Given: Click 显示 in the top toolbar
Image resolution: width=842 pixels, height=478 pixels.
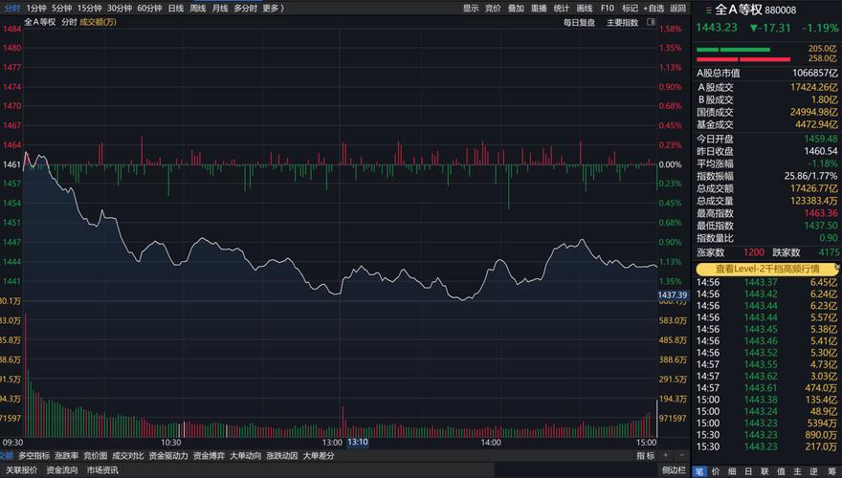Looking at the screenshot, I should [x=471, y=8].
